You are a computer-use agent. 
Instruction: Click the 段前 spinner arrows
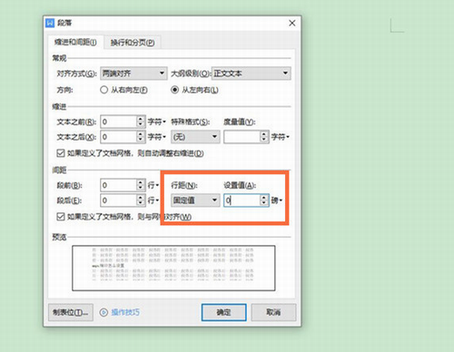point(141,185)
